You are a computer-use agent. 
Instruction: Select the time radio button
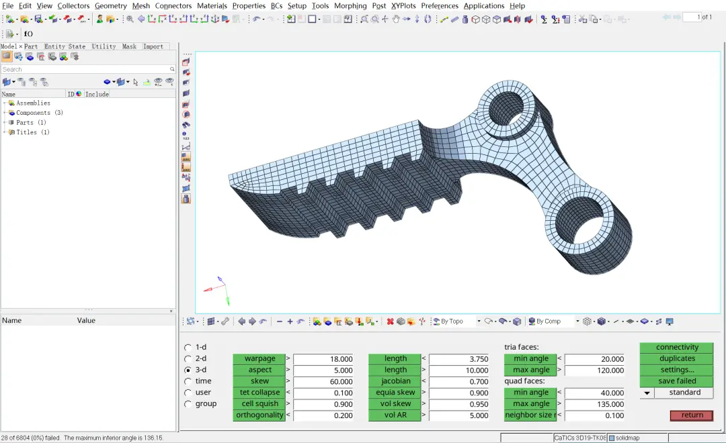pos(188,381)
